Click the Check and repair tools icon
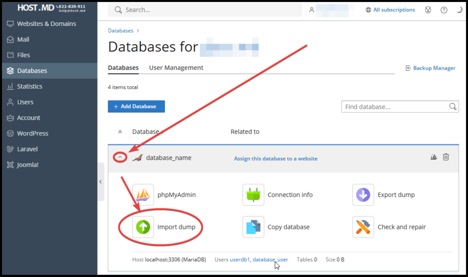Viewport: 468px width, 277px height. 363,227
